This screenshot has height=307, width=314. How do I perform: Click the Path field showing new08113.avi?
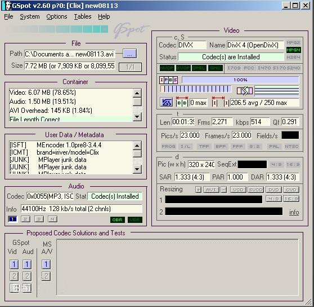click(x=69, y=54)
